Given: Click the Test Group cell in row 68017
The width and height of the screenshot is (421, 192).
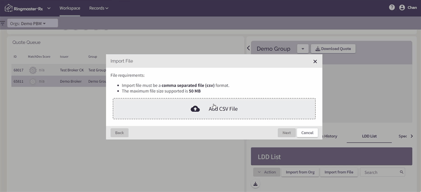Looking at the screenshot, I should click(97, 70).
